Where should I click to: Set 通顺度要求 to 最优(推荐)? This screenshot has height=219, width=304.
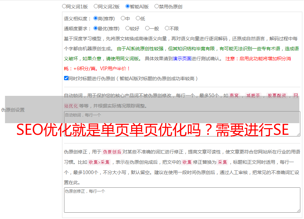(95, 28)
